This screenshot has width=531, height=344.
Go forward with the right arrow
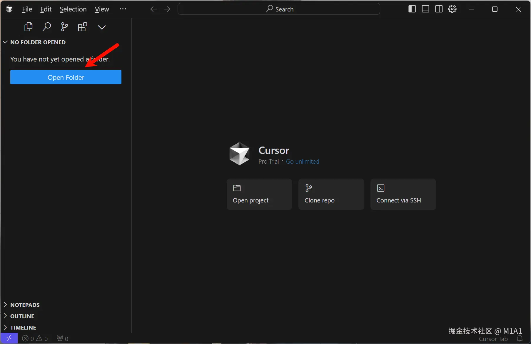[167, 9]
